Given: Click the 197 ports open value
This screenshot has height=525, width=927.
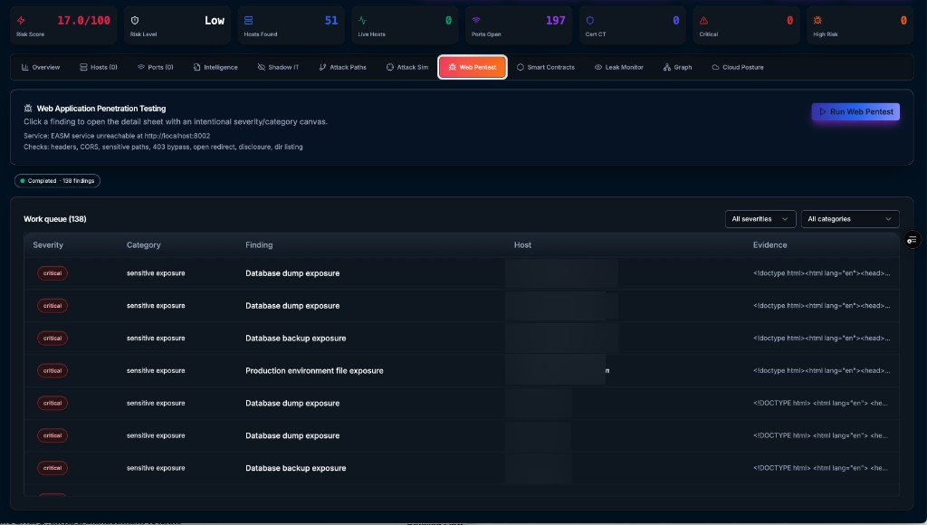Looking at the screenshot, I should click(x=556, y=21).
